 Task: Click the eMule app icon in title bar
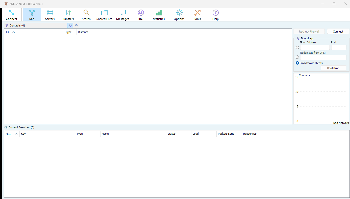[x=6, y=4]
